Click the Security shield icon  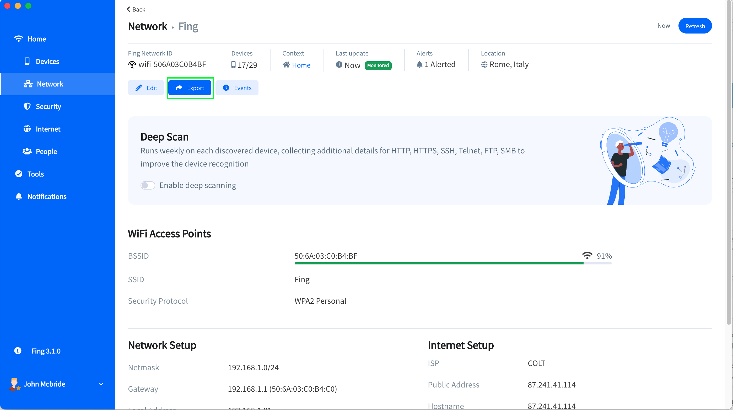pyautogui.click(x=27, y=106)
